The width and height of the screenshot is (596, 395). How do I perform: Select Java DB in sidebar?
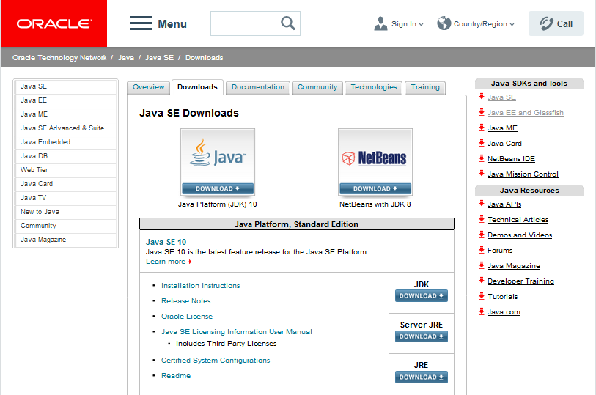click(x=65, y=156)
